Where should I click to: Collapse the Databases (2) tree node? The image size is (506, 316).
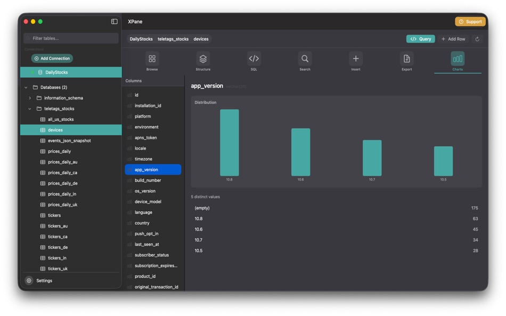(x=26, y=87)
